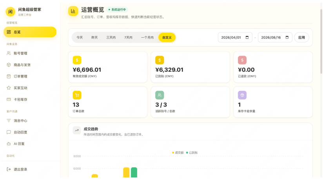Select the 一个月内 time range
Screen dimensions: 323x179
click(147, 38)
